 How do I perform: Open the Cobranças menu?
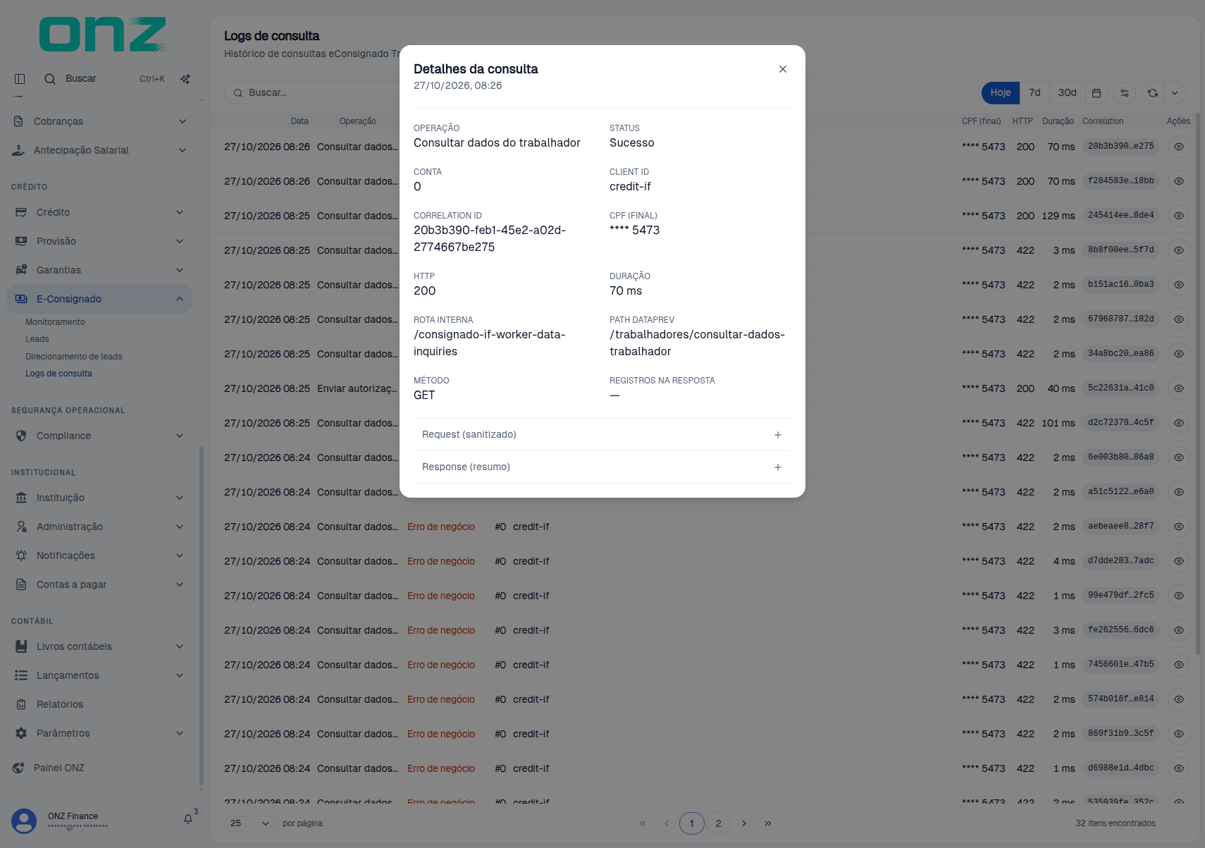point(100,121)
